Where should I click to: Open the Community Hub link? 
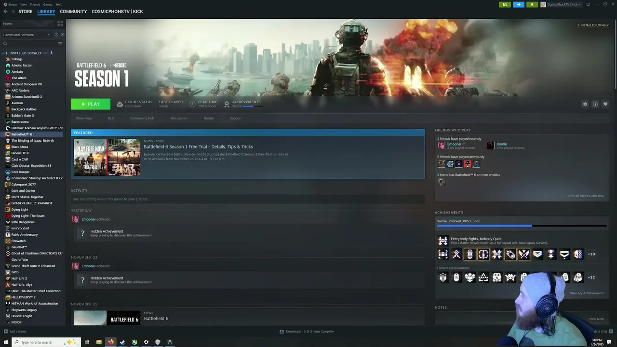(x=142, y=118)
